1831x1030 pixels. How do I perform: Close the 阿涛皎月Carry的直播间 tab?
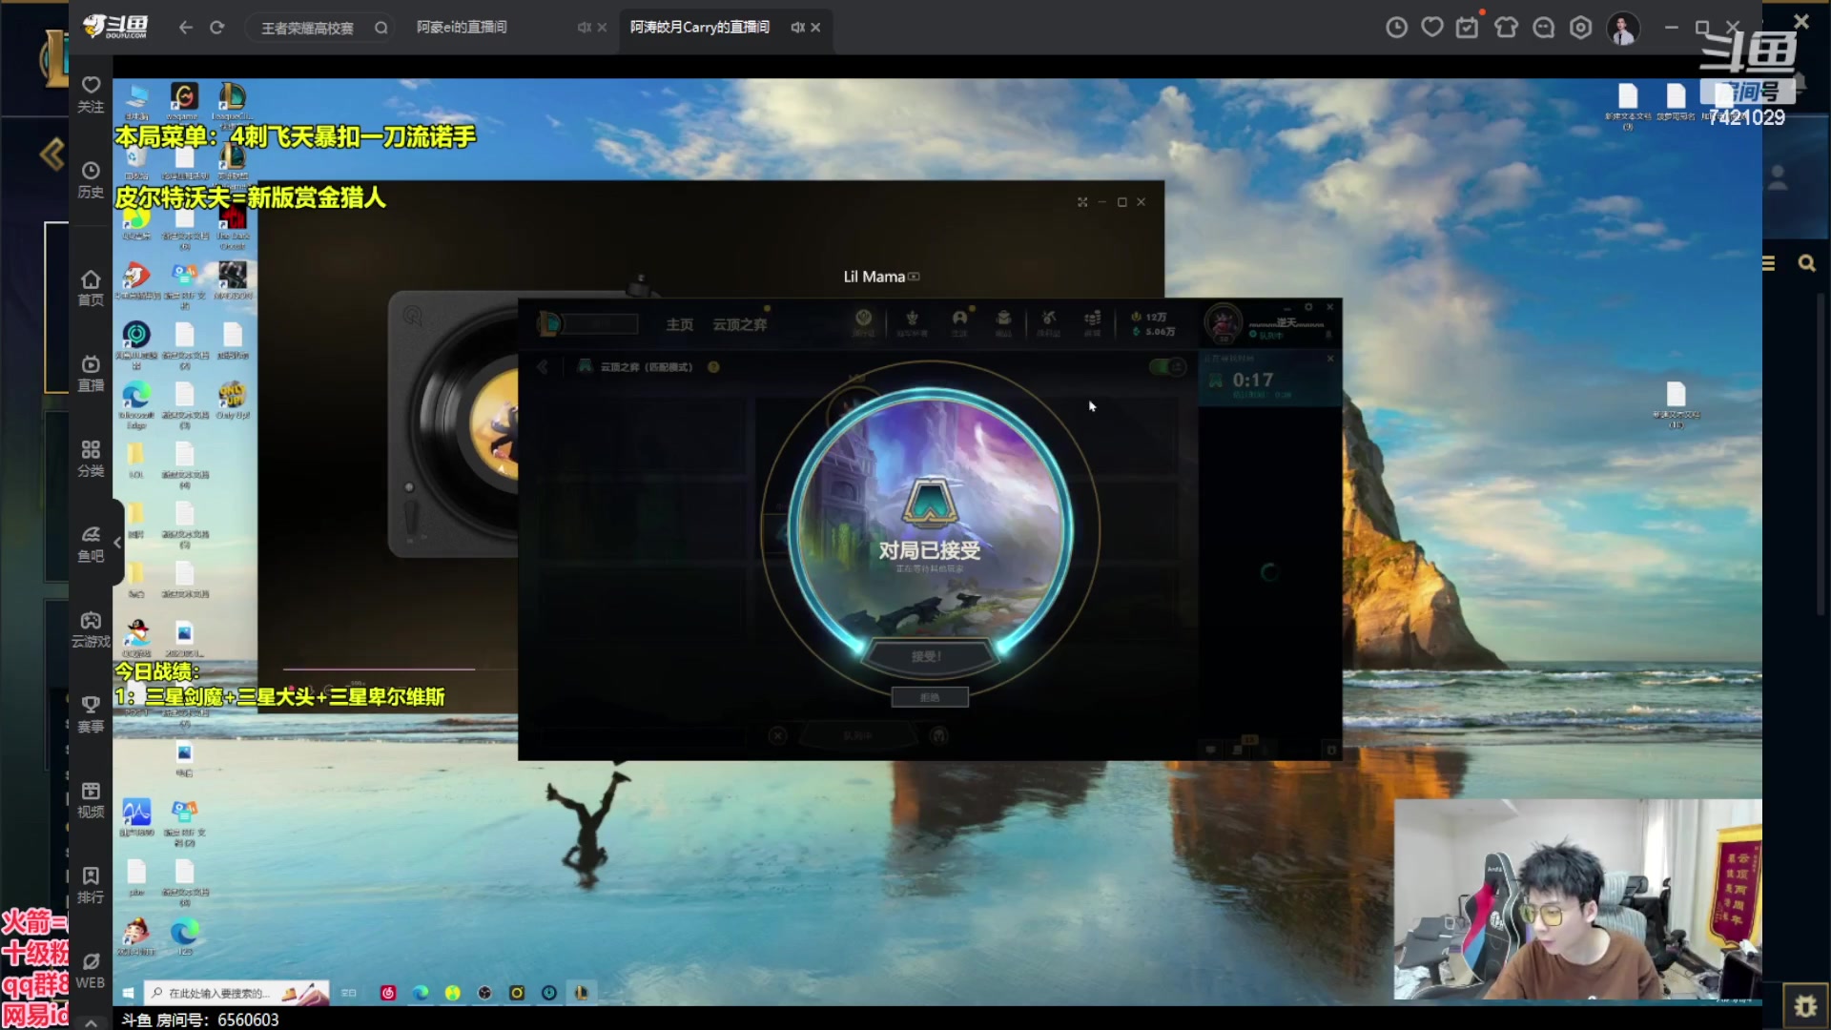pyautogui.click(x=815, y=28)
